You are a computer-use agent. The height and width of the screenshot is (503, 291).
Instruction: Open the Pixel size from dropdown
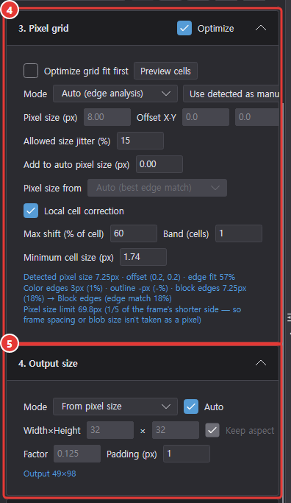[157, 188]
